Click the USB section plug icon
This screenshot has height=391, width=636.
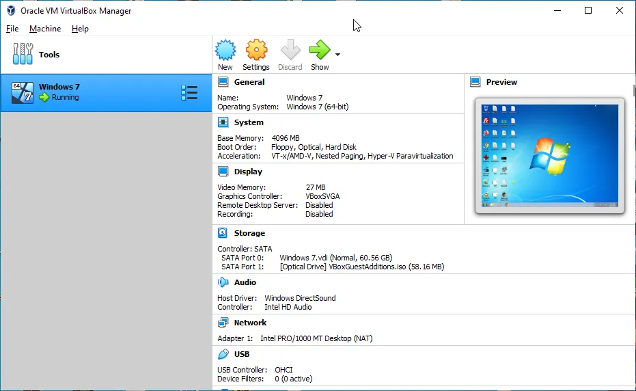pyautogui.click(x=223, y=354)
